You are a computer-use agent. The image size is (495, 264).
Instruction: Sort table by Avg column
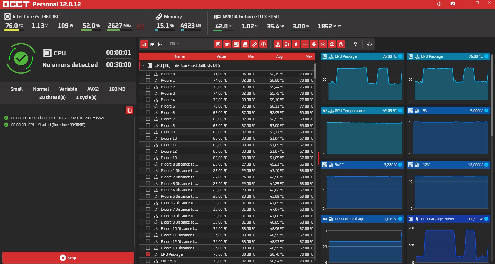pyautogui.click(x=279, y=56)
